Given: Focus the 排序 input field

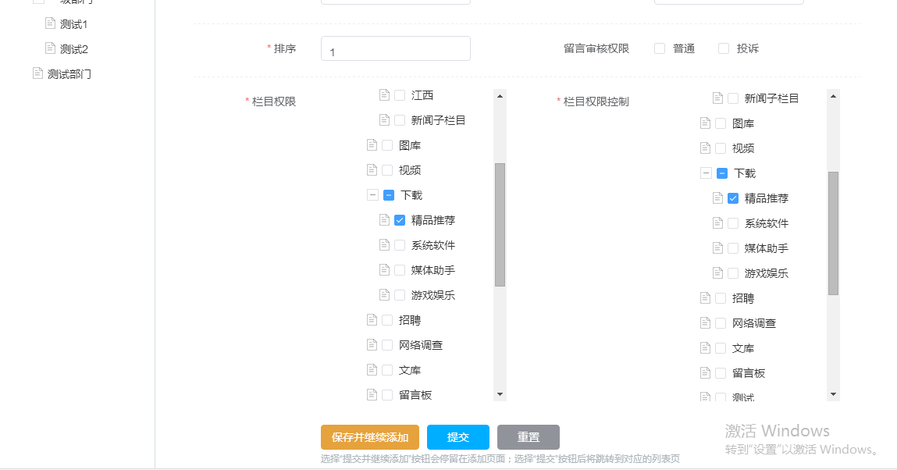Looking at the screenshot, I should [396, 49].
